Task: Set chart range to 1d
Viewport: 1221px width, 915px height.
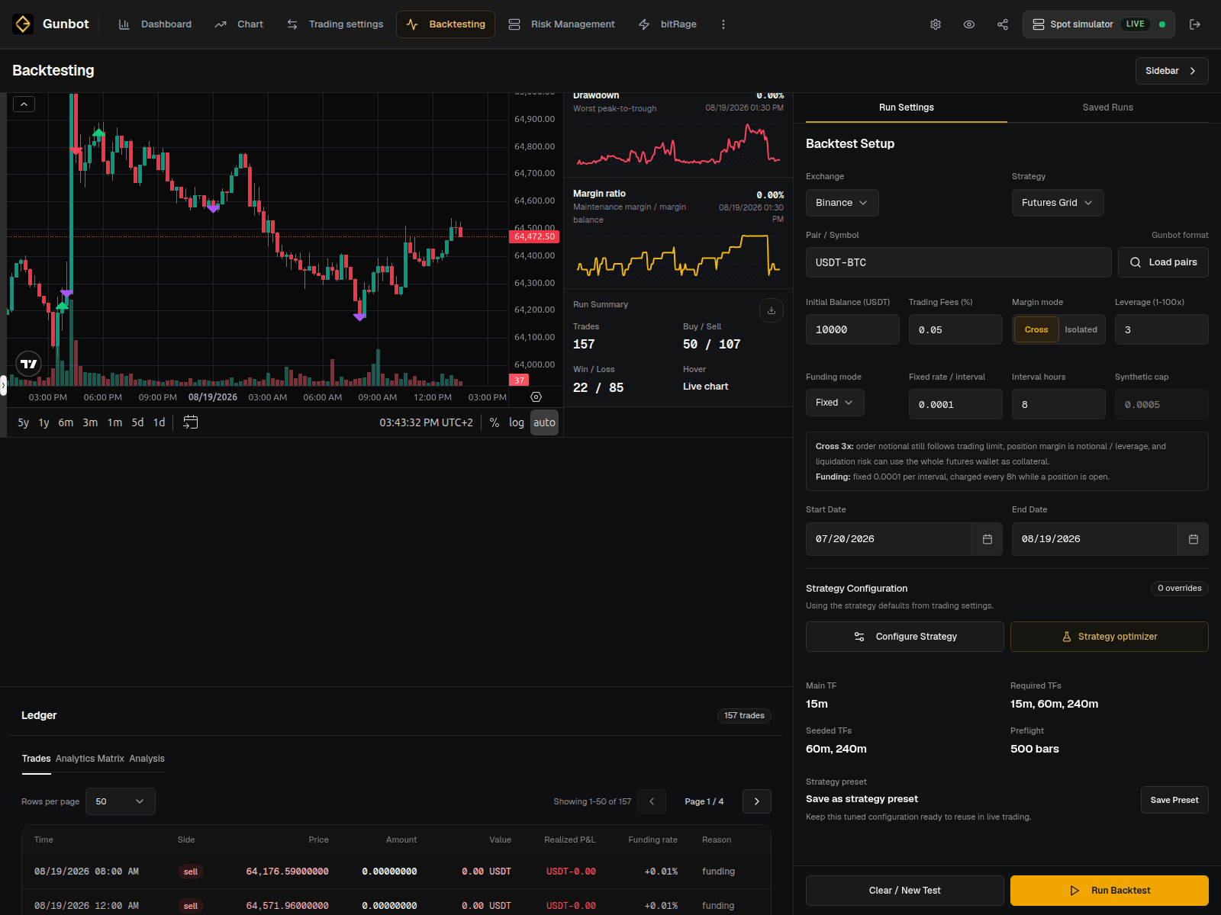Action: pos(159,422)
